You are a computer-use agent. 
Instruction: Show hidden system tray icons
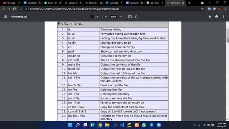[195, 125]
